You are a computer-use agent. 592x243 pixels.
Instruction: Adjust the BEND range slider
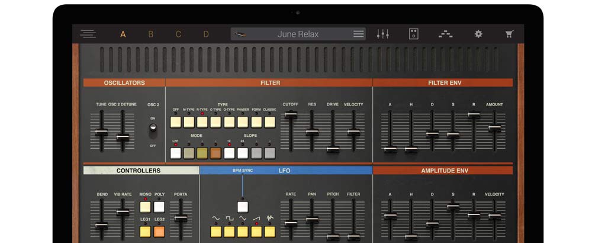click(x=101, y=226)
